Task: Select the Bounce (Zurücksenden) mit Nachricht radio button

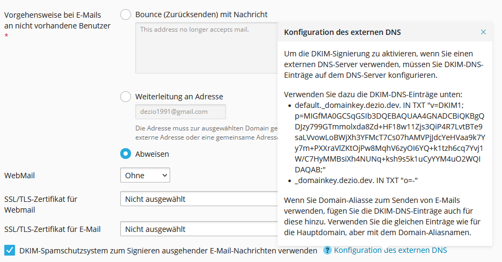Action: tap(126, 14)
